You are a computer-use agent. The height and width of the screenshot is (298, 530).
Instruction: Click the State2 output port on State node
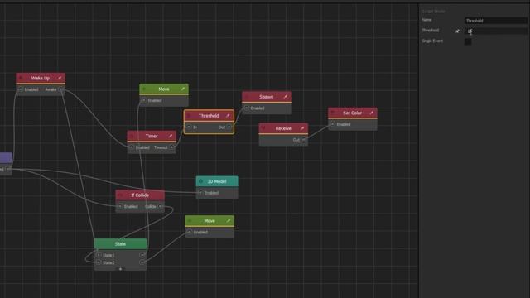[x=142, y=262]
